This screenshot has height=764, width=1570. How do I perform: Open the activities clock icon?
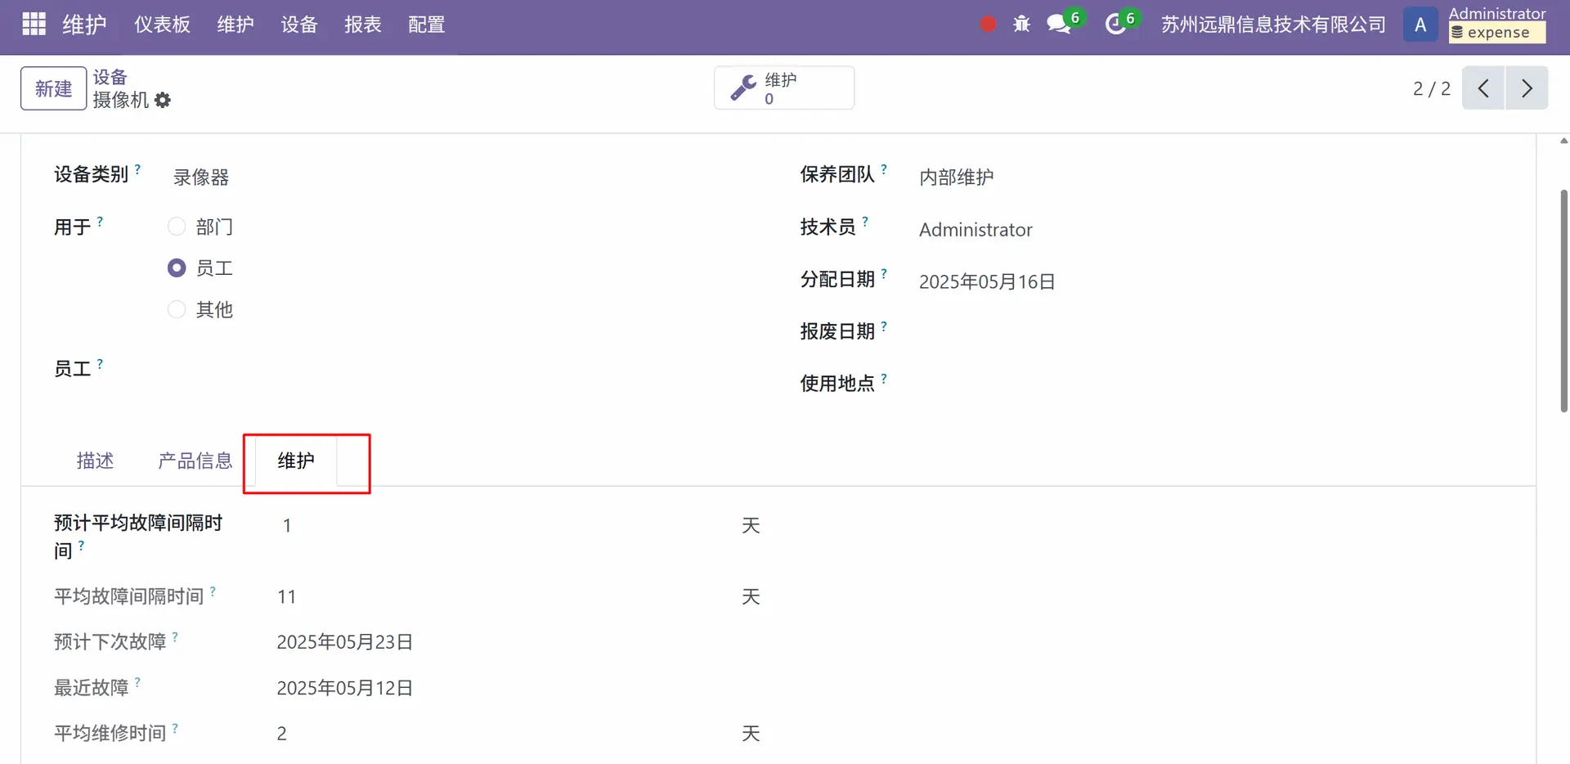(1115, 25)
